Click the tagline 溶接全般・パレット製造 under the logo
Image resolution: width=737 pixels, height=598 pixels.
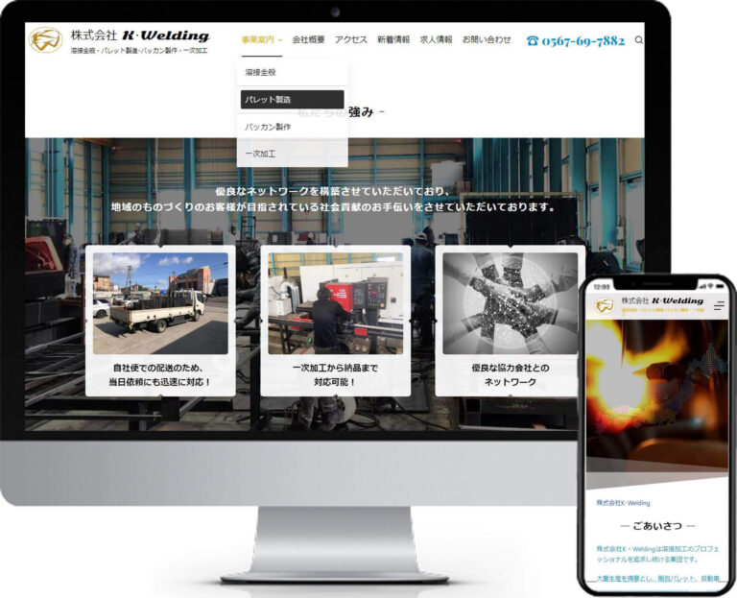click(138, 50)
